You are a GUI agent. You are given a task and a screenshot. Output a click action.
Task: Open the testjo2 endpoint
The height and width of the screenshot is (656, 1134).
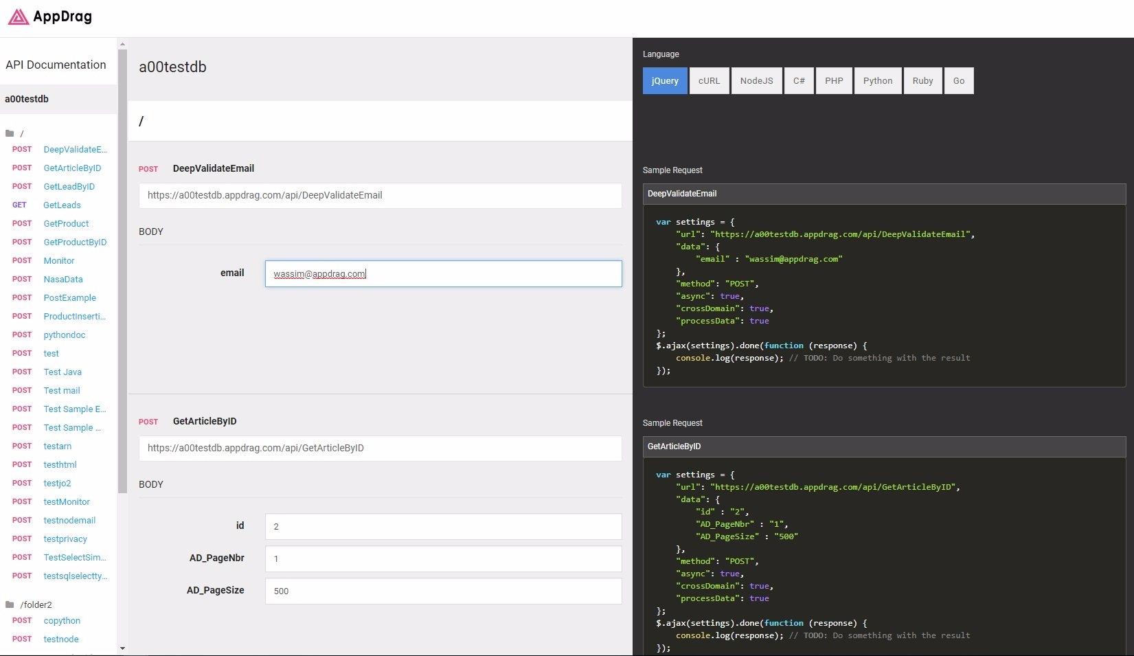[x=57, y=483]
